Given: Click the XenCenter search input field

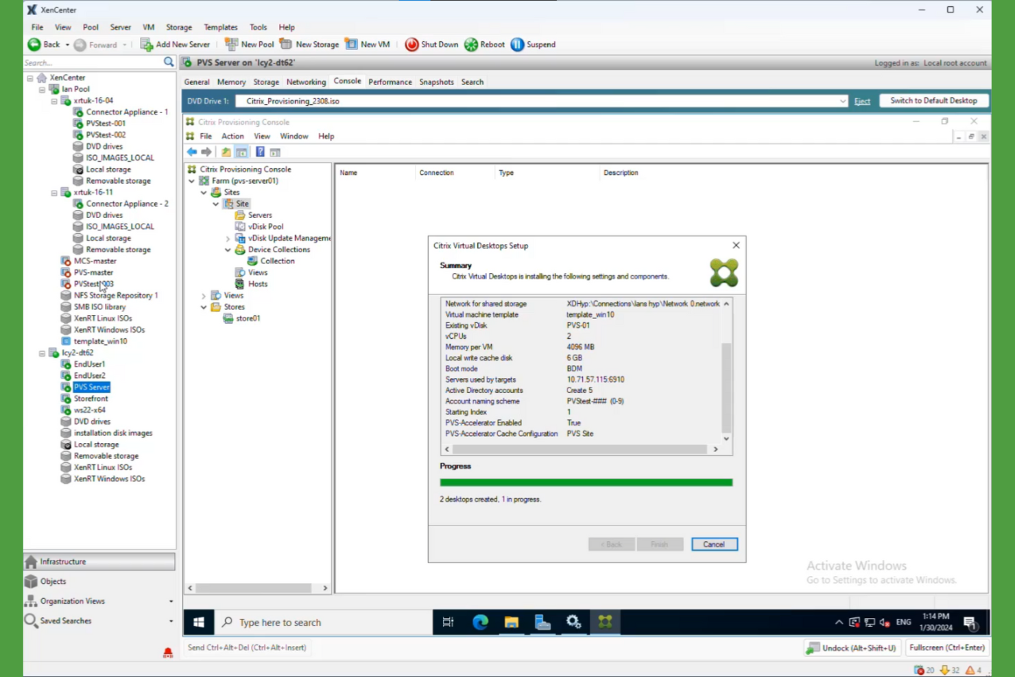Looking at the screenshot, I should (x=93, y=62).
